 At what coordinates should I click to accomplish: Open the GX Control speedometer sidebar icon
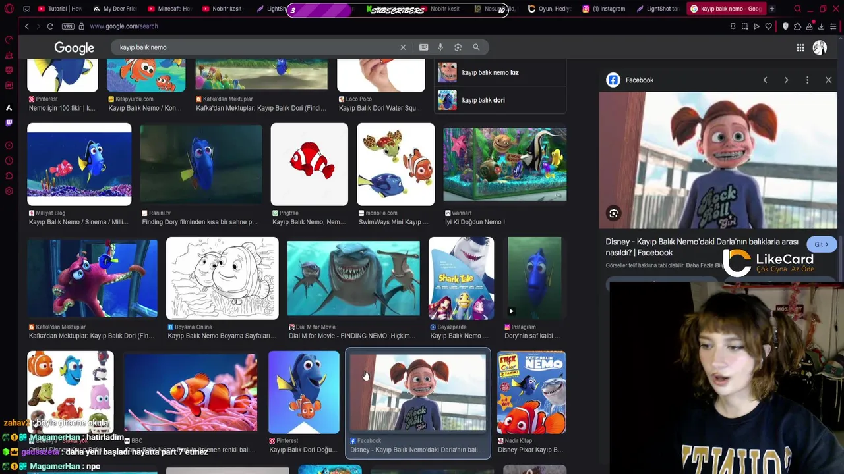pyautogui.click(x=9, y=40)
